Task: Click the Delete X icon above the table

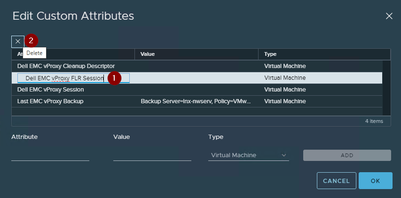Action: [17, 41]
